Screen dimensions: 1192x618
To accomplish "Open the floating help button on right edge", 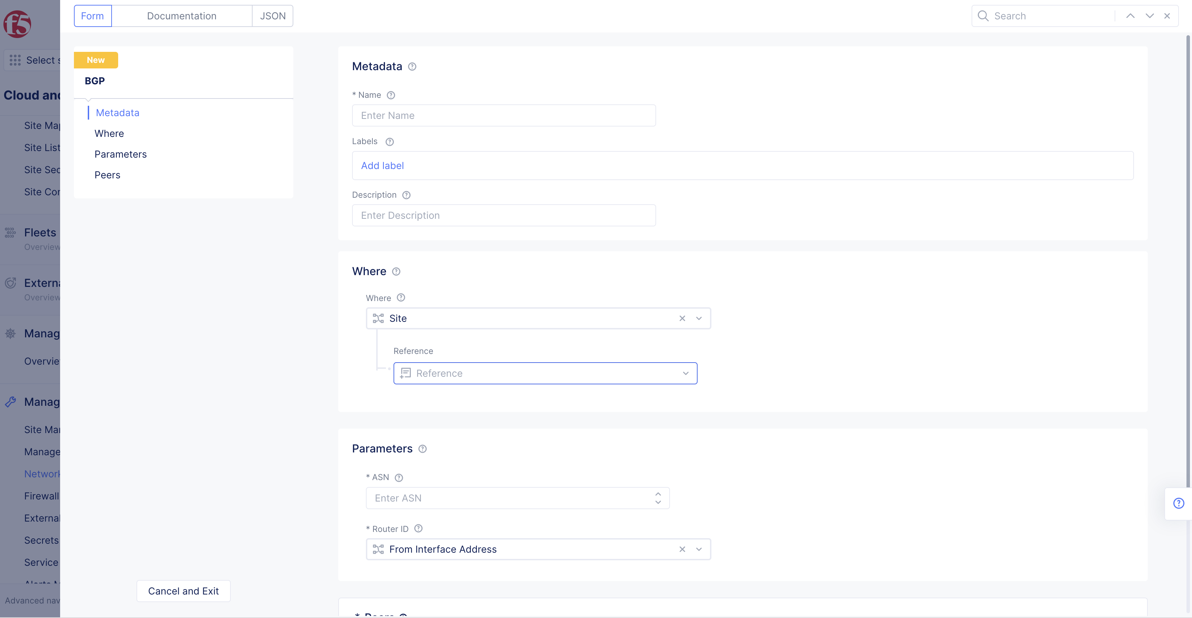I will coord(1179,504).
